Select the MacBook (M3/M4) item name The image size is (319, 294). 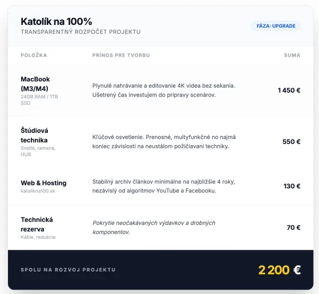point(35,84)
